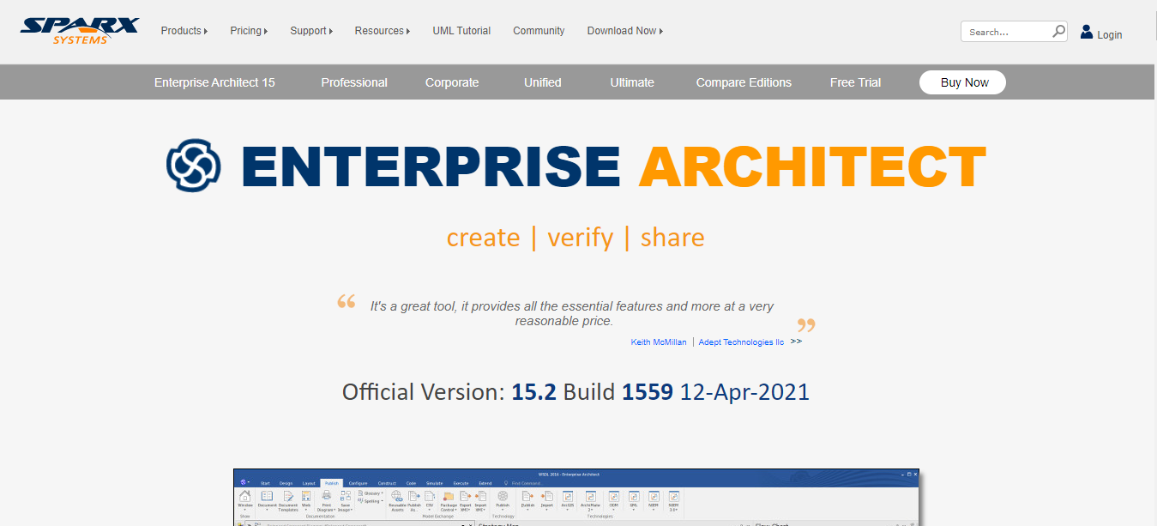Screen dimensions: 1157x526
Task: Click Find Command box in embedded screenshot
Action: point(525,483)
